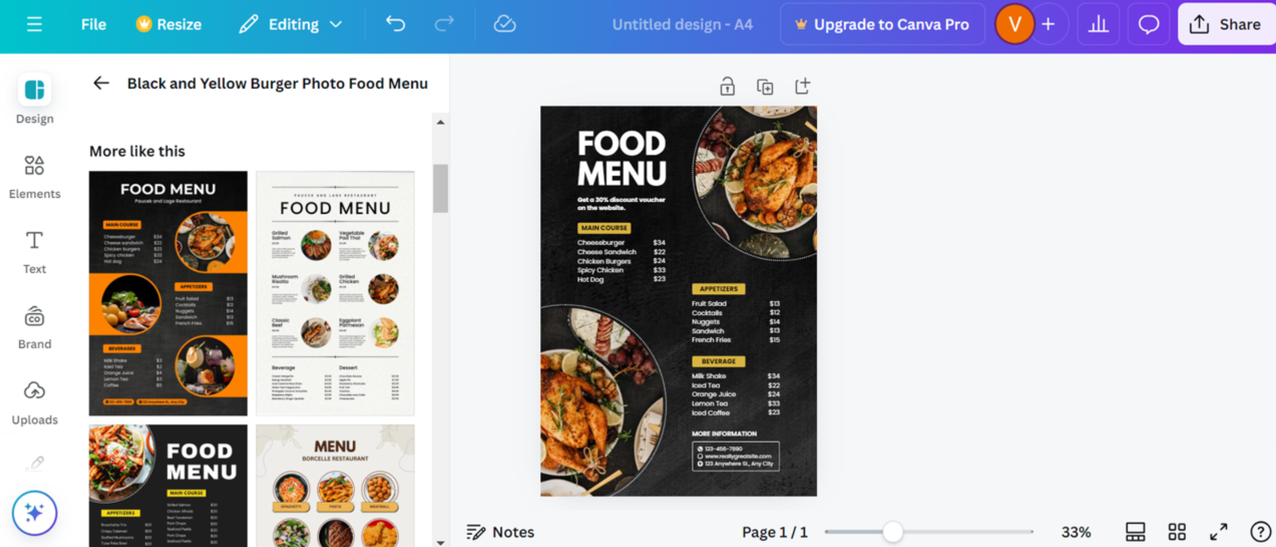Enter presentation fullscreen mode
This screenshot has height=547, width=1276.
1219,532
